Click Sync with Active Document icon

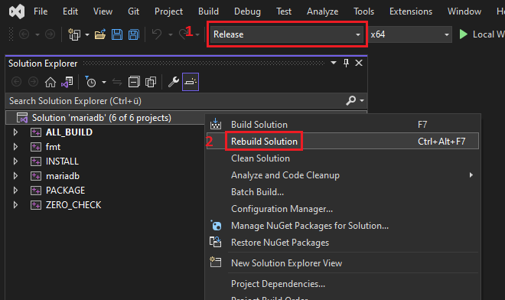click(x=117, y=82)
